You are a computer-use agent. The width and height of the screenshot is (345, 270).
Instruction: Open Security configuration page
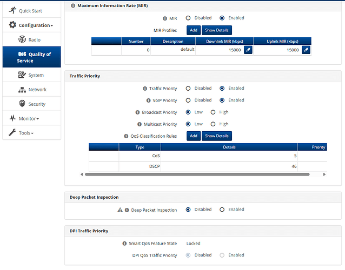coord(32,104)
